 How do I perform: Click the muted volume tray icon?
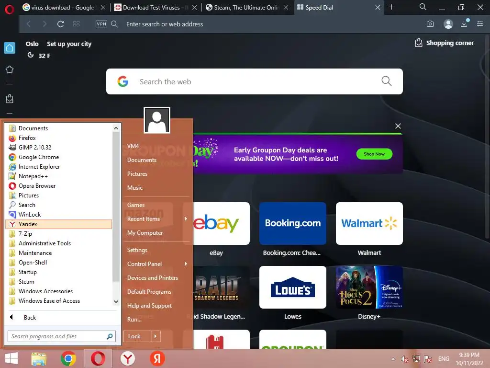[x=404, y=359]
